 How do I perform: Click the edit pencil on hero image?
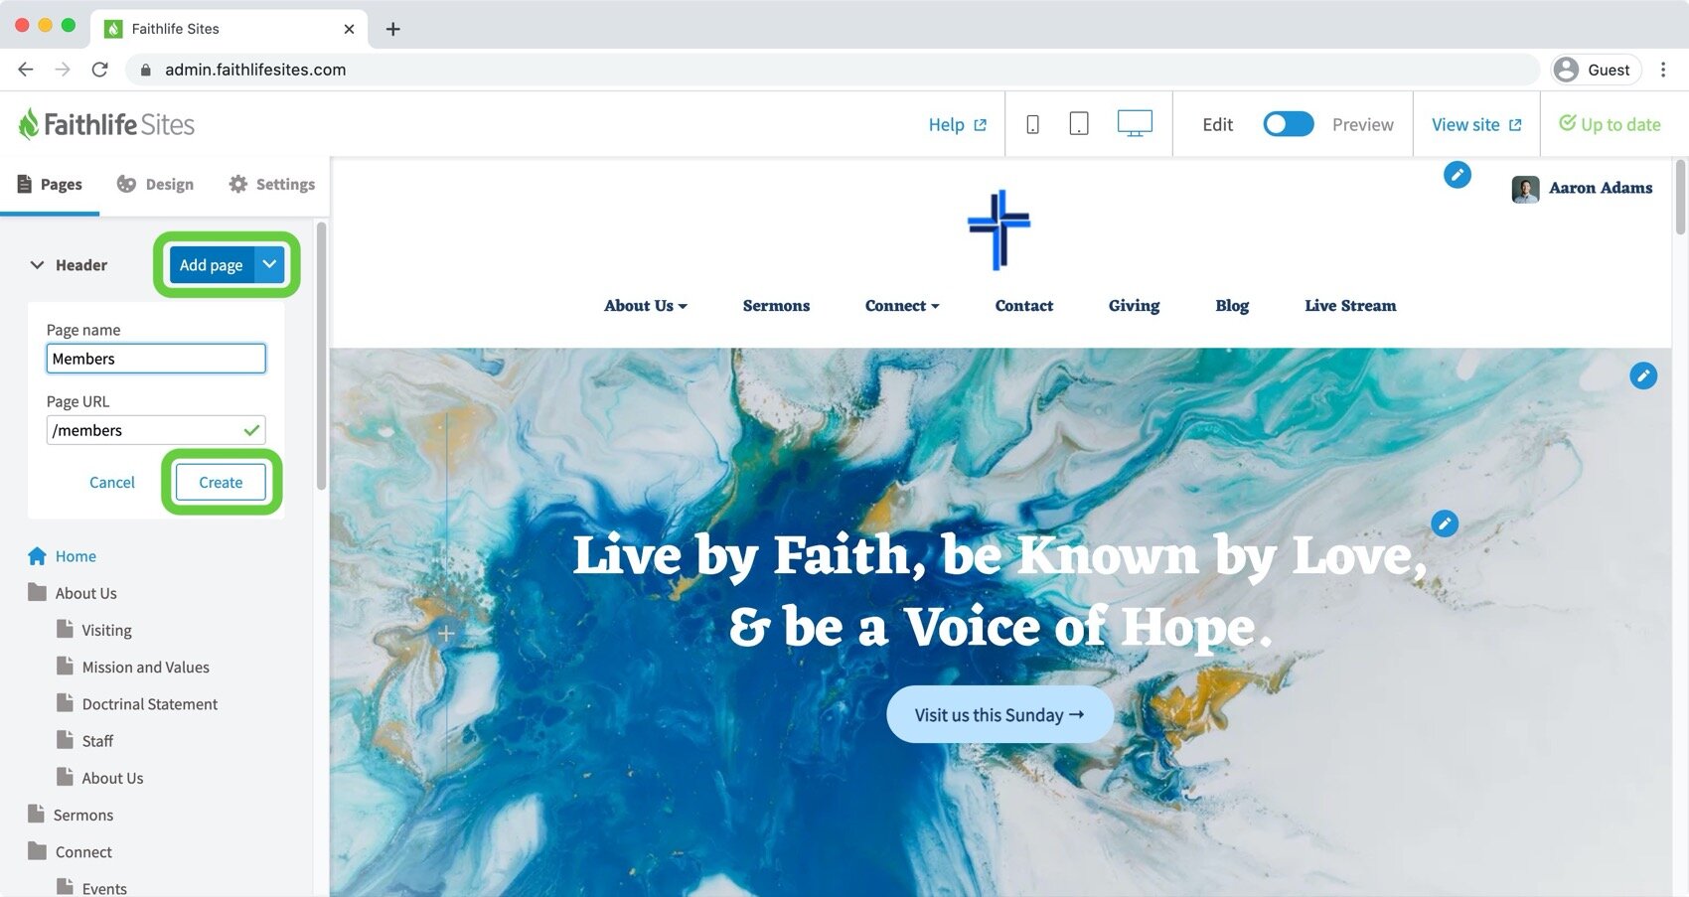tap(1643, 375)
